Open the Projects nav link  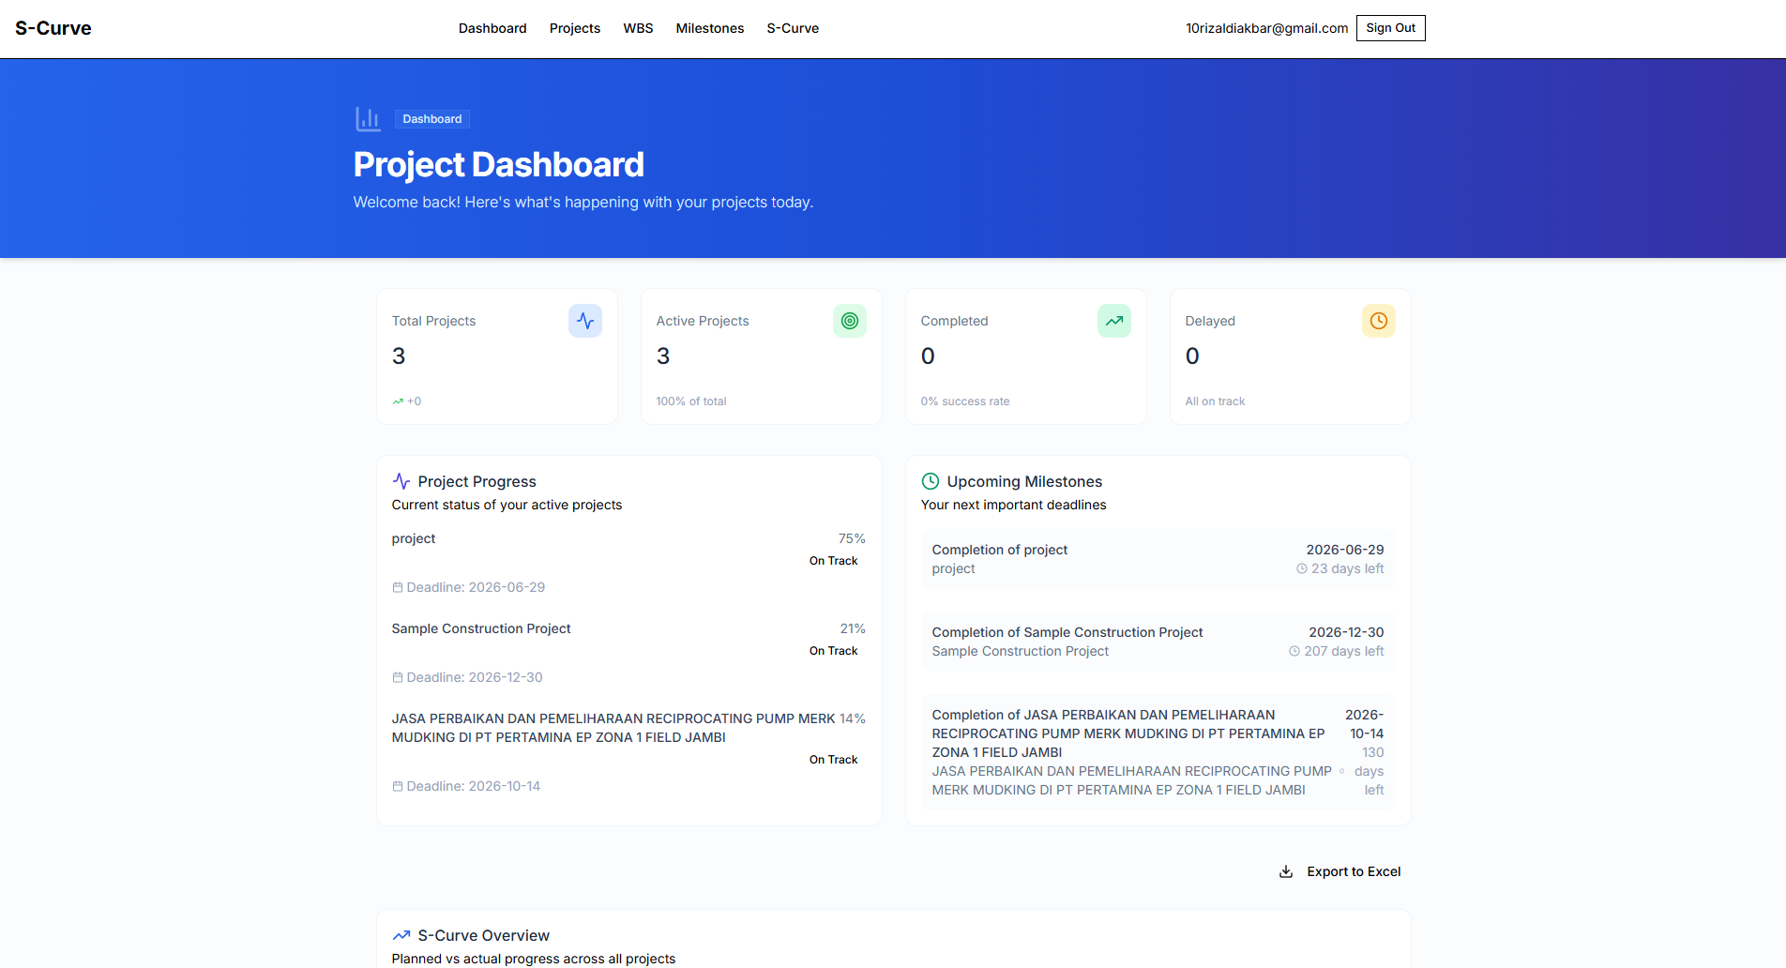(575, 28)
